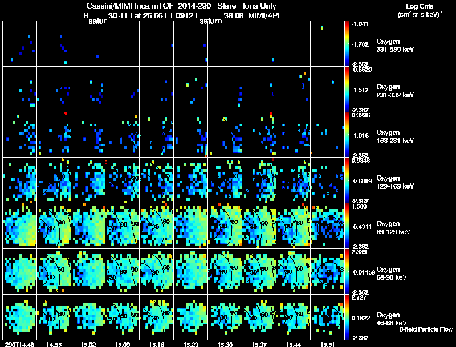
Task: Click the 'MIMI/APL' text in the header
Action: point(265,15)
